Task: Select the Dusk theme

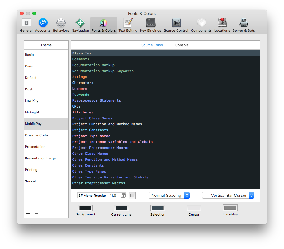Action: click(46, 89)
